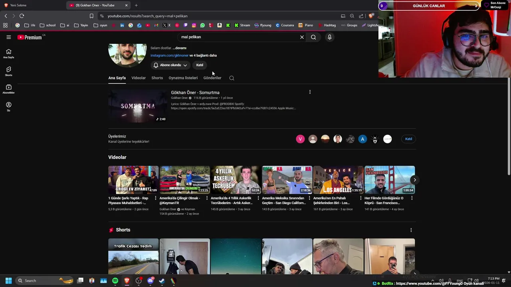The image size is (511, 287).
Task: Open Shorts shelf three-dot menu
Action: [x=411, y=230]
